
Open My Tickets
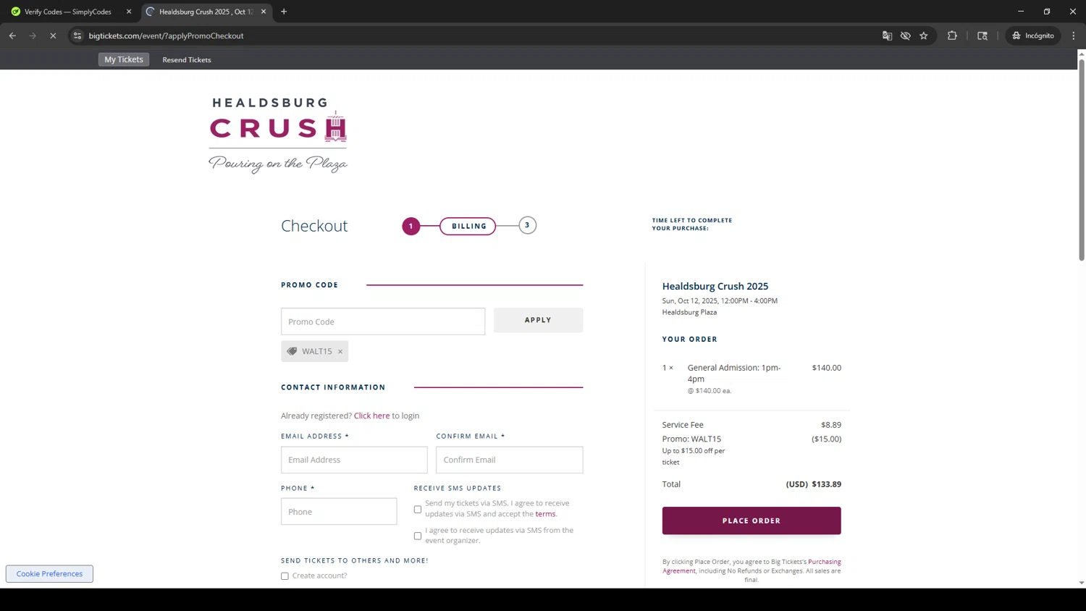click(124, 59)
